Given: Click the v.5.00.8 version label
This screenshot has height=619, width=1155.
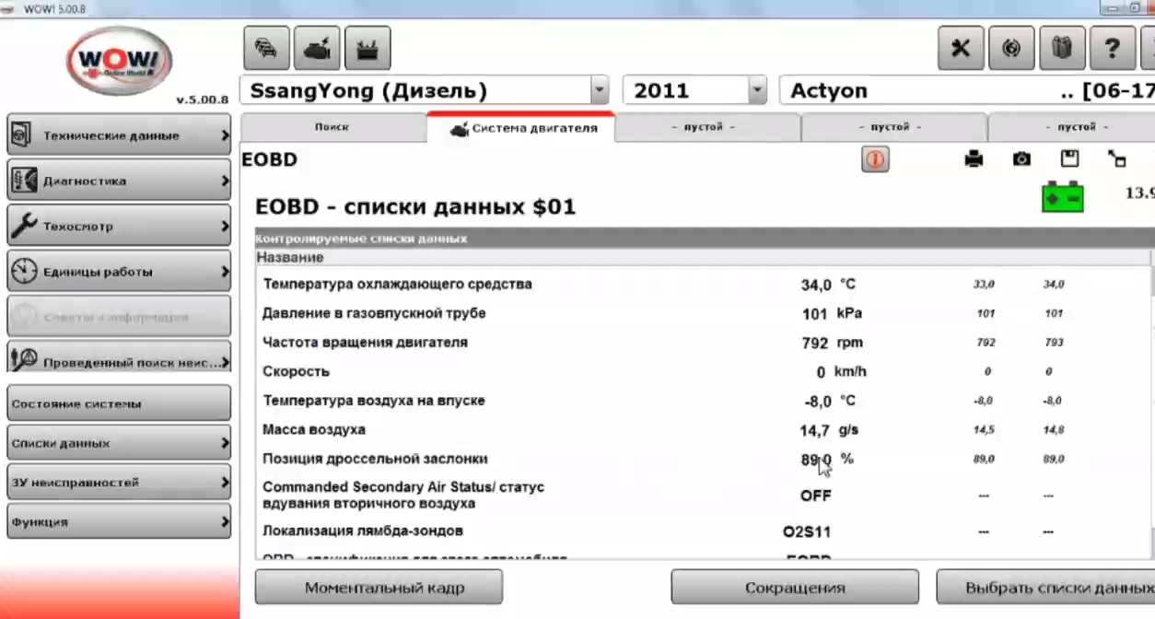Looking at the screenshot, I should 202,99.
